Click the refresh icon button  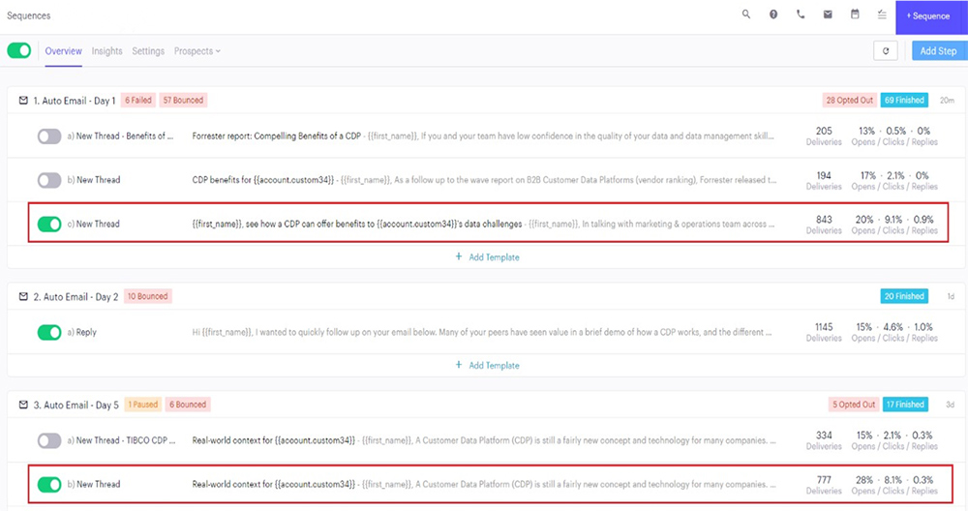point(886,51)
